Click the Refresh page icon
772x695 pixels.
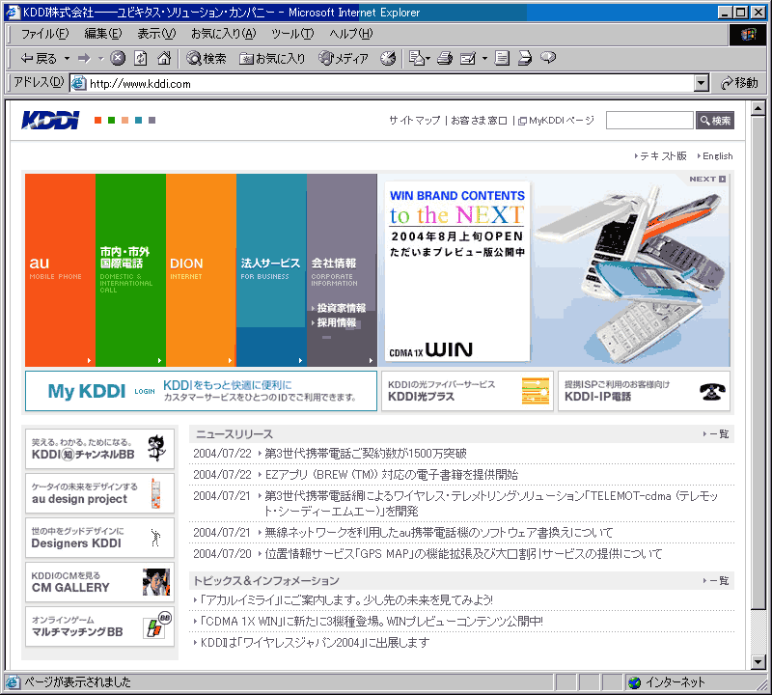[141, 58]
